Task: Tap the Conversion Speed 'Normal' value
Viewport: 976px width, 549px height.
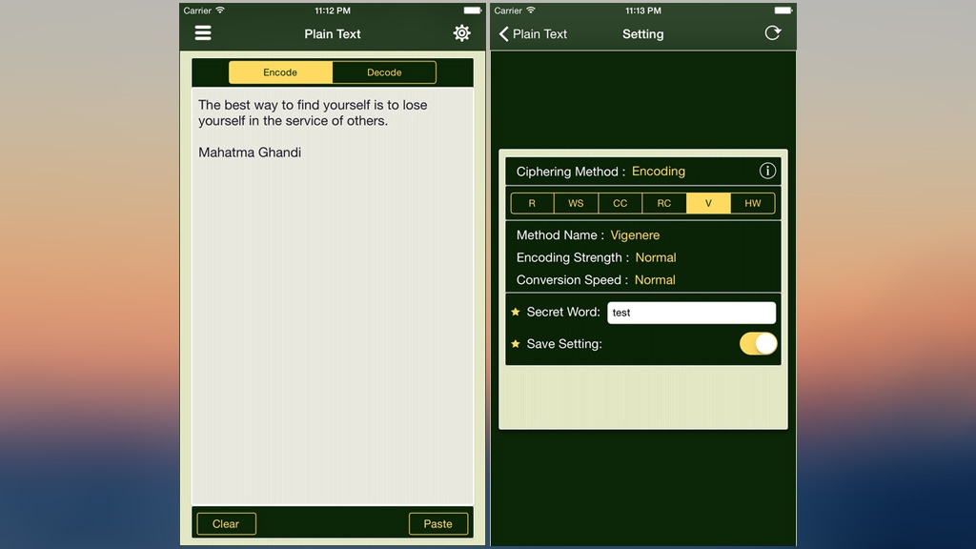Action: coord(655,280)
